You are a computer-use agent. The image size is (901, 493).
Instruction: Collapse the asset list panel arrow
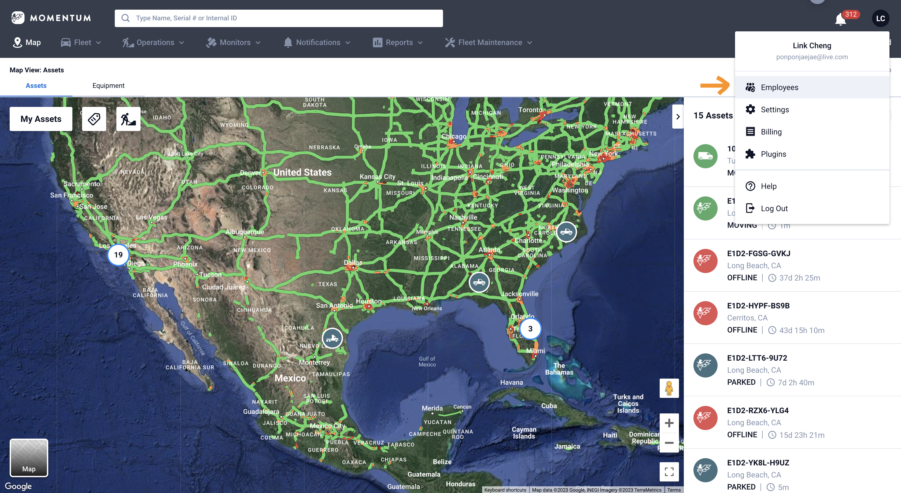point(678,116)
